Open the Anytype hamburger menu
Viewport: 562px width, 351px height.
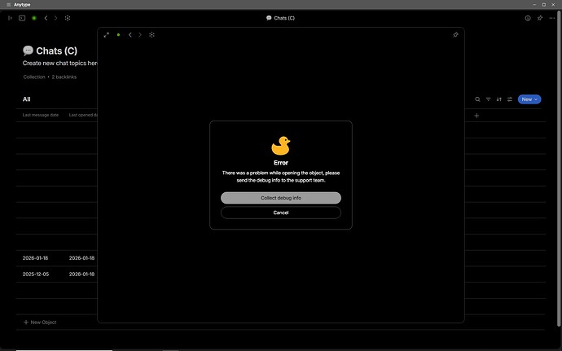tap(8, 5)
